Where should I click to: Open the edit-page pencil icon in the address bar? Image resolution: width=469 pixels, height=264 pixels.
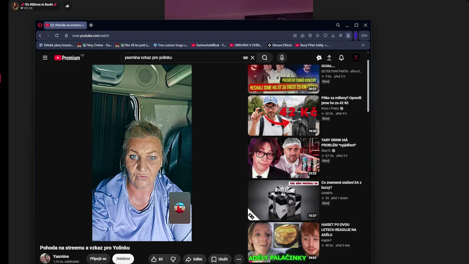tap(295, 36)
